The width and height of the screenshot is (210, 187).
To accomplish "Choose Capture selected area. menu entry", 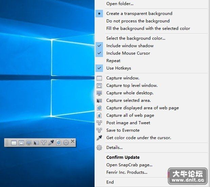I will 151,100.
